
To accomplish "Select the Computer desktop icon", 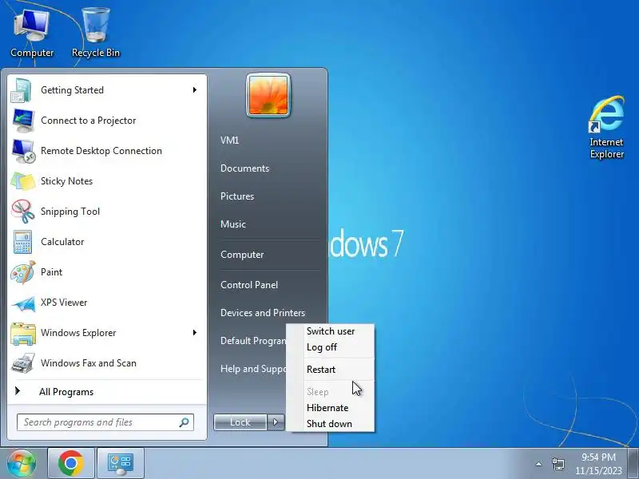I will 32,34.
